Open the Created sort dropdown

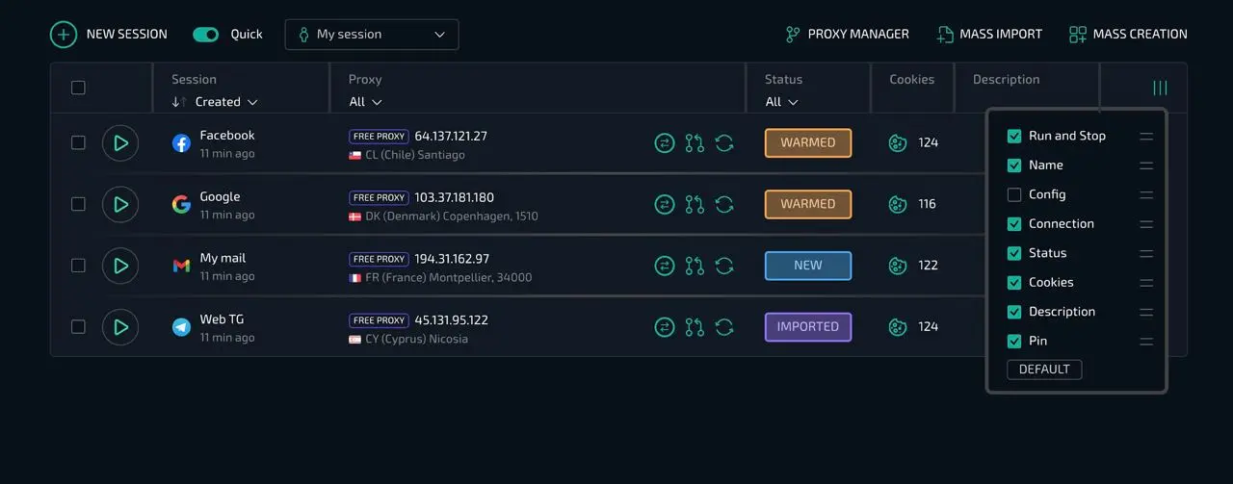tap(226, 102)
